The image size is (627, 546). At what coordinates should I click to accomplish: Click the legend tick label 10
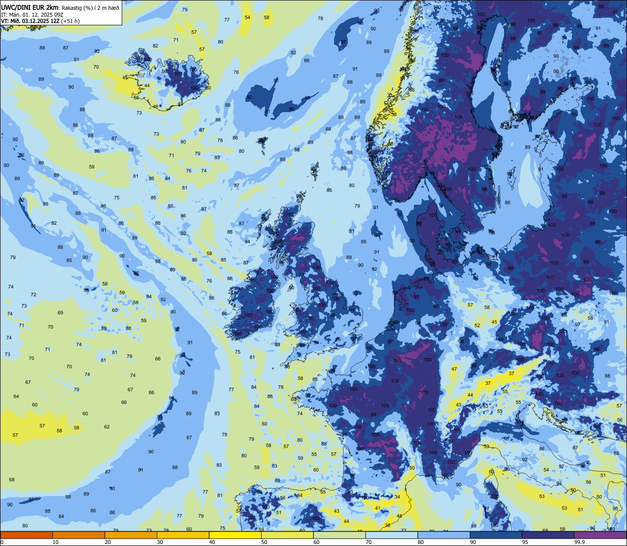pyautogui.click(x=55, y=542)
